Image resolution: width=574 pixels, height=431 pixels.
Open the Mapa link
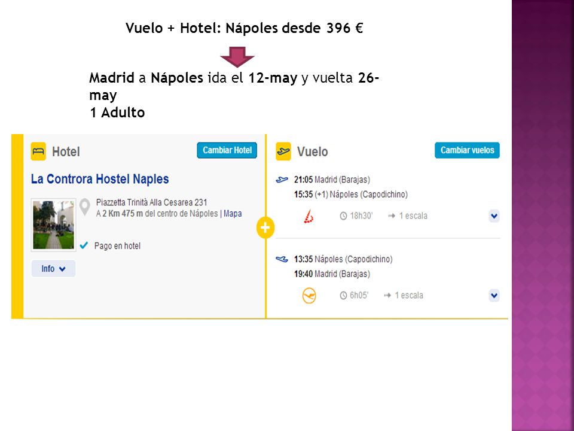click(x=233, y=213)
